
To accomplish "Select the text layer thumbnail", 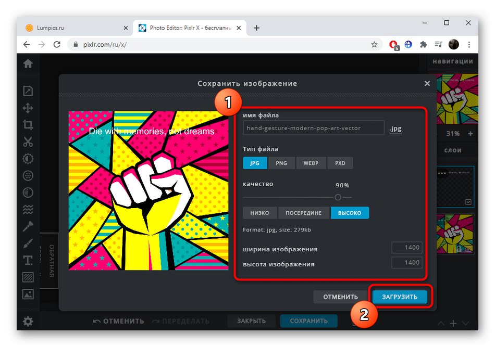I will [x=455, y=187].
